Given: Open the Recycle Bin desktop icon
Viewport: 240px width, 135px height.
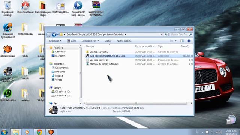Looking at the screenshot, I should [x=7, y=9].
